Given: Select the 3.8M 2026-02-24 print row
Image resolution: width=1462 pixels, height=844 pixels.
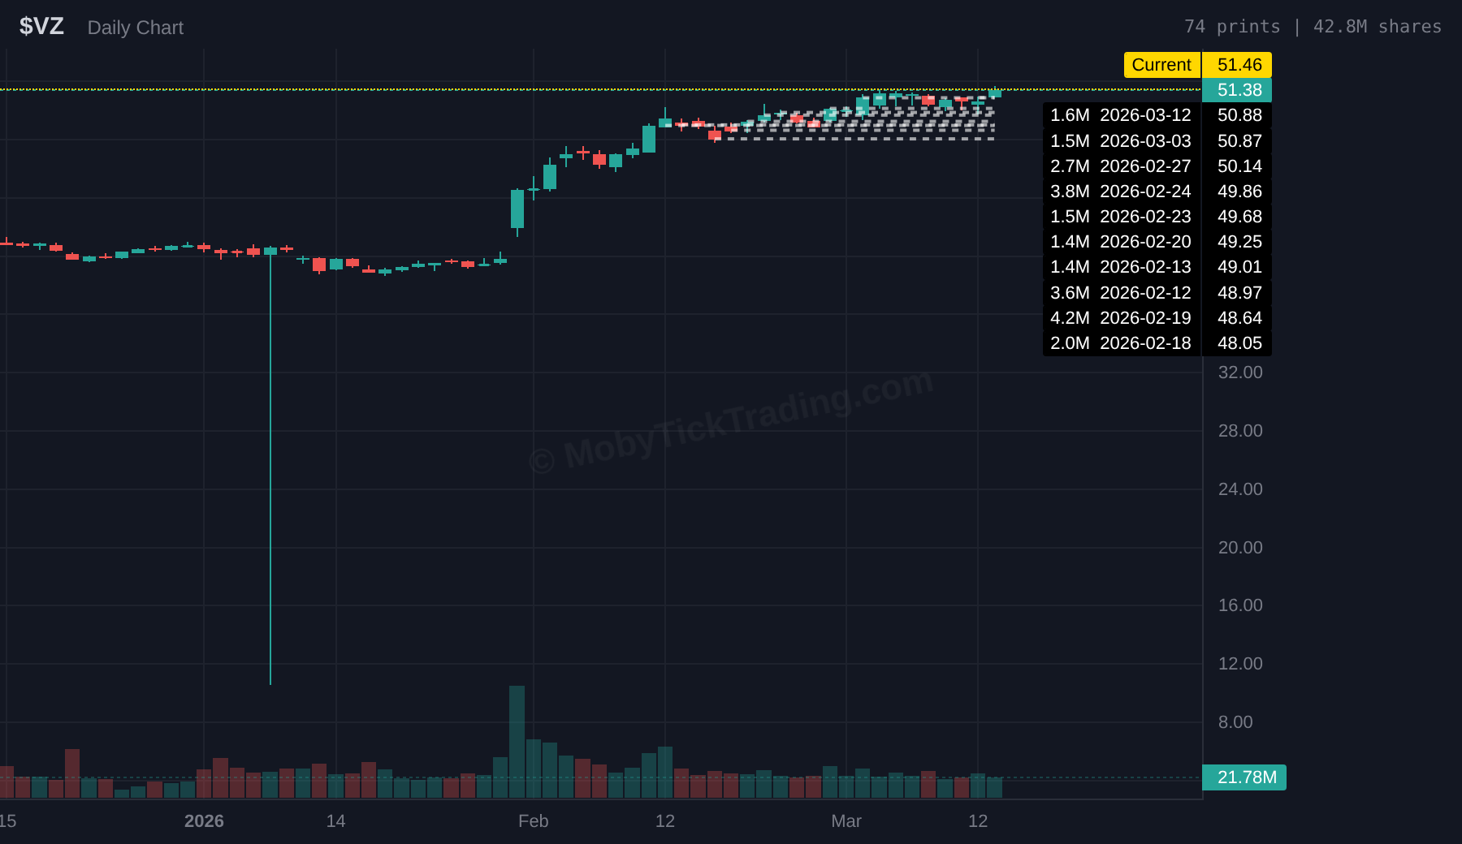Looking at the screenshot, I should coord(1121,192).
